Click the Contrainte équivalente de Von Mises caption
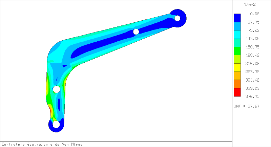The image size is (271, 147). pos(42,144)
